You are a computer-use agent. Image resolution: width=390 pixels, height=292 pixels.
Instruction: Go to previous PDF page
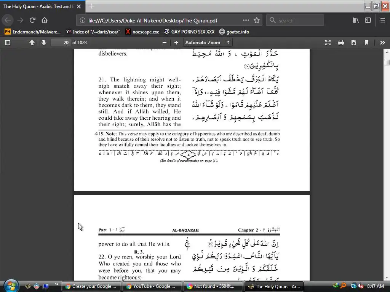[x=32, y=43]
